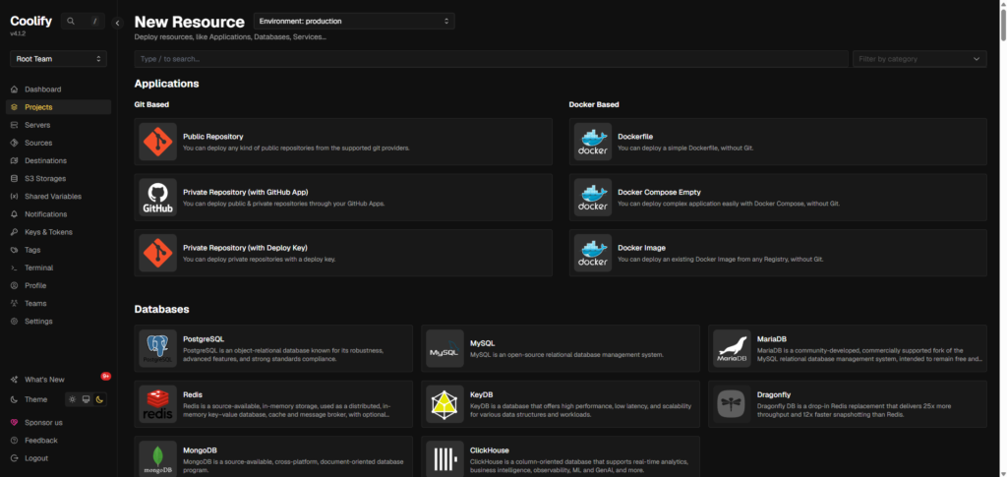Collapse the sidebar with chevron button
The height and width of the screenshot is (477, 1007).
pos(117,23)
